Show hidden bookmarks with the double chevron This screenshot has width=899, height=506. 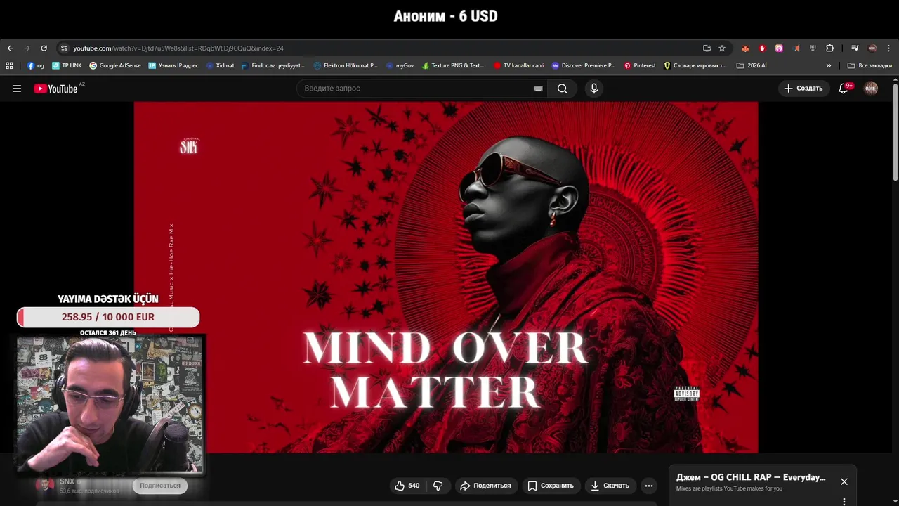click(829, 65)
